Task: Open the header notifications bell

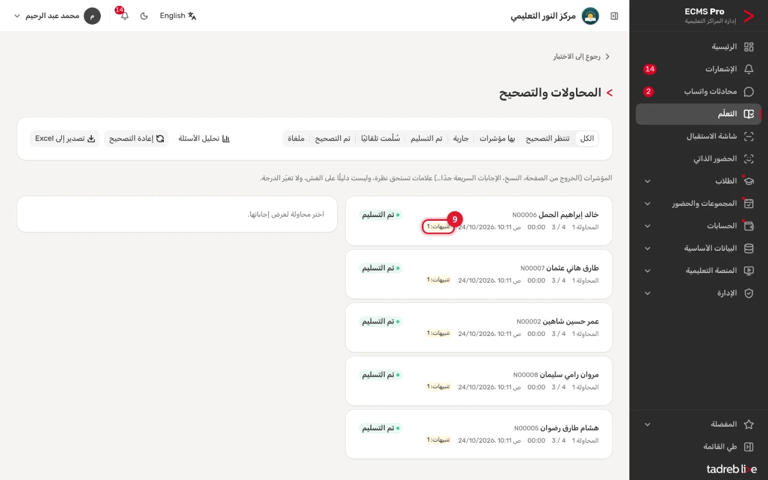Action: coord(124,16)
